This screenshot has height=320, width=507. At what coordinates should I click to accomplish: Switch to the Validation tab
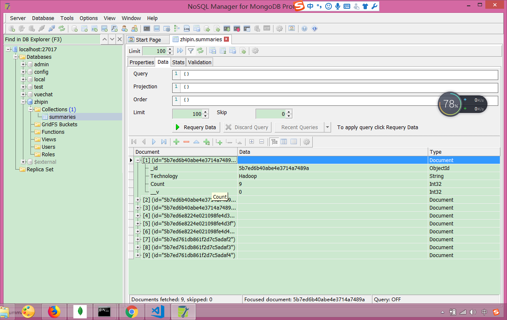[x=200, y=62]
